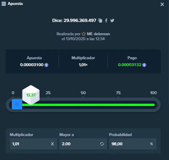Click the green slider track near 50

coord(83,105)
